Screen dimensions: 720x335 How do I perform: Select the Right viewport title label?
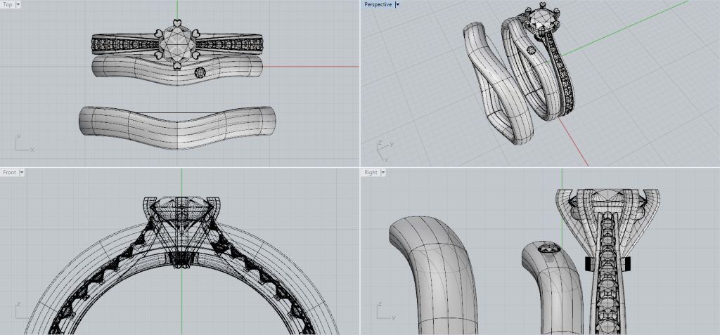pos(371,173)
